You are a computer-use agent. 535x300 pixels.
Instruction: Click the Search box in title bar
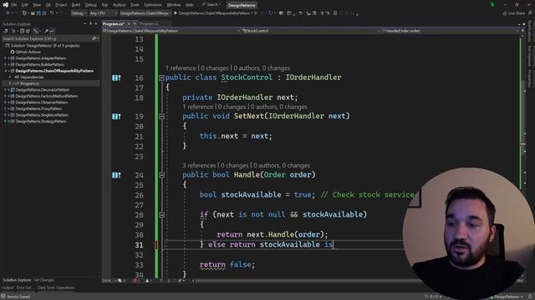(x=211, y=5)
